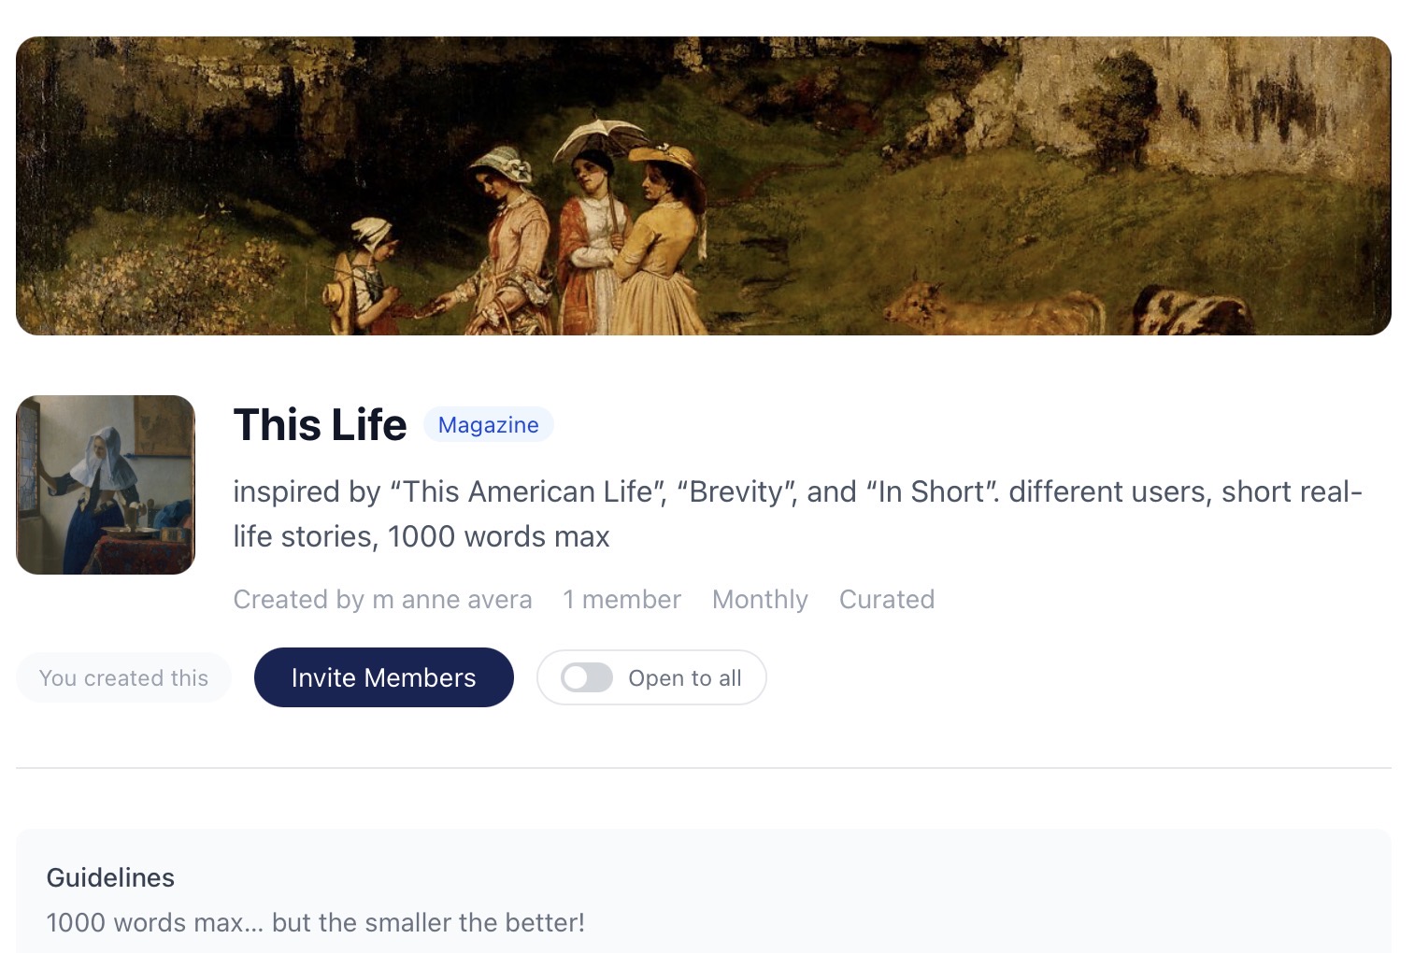The image size is (1414, 953).
Task: Click the "Open to all" text label
Action: 684,677
